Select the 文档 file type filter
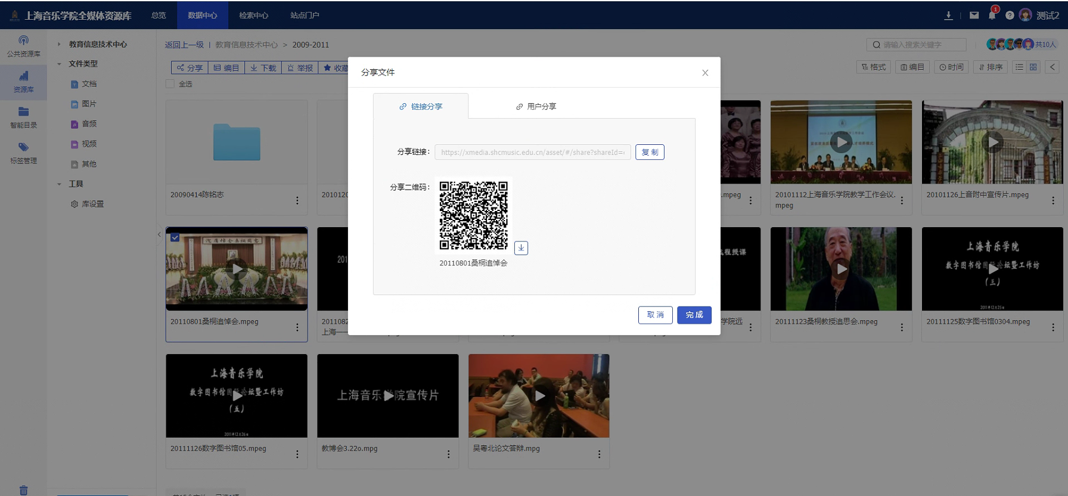 coord(83,84)
